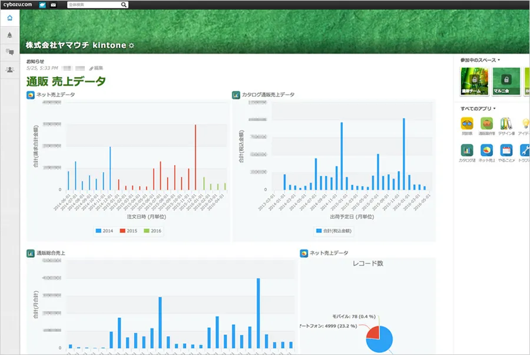Expand the すべてのアプリ dropdown

(478, 109)
